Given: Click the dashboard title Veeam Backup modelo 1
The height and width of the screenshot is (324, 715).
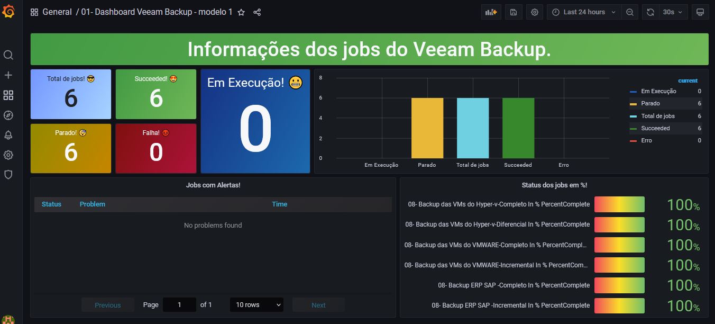Looking at the screenshot, I should pyautogui.click(x=157, y=12).
